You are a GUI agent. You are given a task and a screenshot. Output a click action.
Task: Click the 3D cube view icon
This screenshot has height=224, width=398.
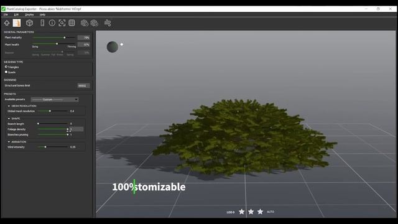click(x=29, y=23)
